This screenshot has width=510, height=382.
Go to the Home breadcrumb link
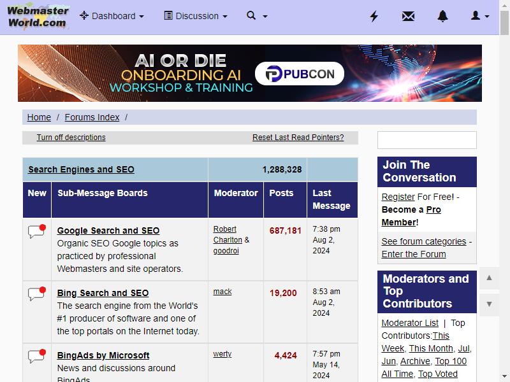point(39,117)
